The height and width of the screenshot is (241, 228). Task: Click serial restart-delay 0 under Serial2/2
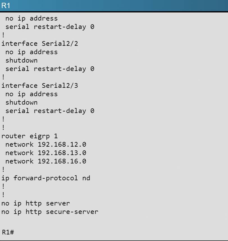tap(50, 69)
